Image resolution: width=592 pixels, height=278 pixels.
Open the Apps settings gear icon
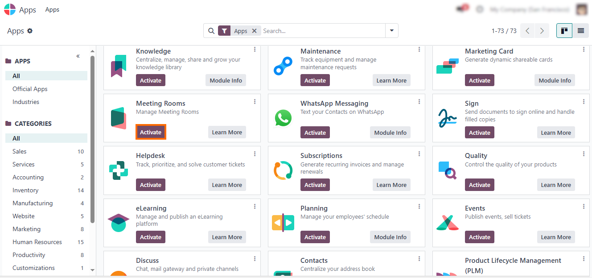click(30, 31)
